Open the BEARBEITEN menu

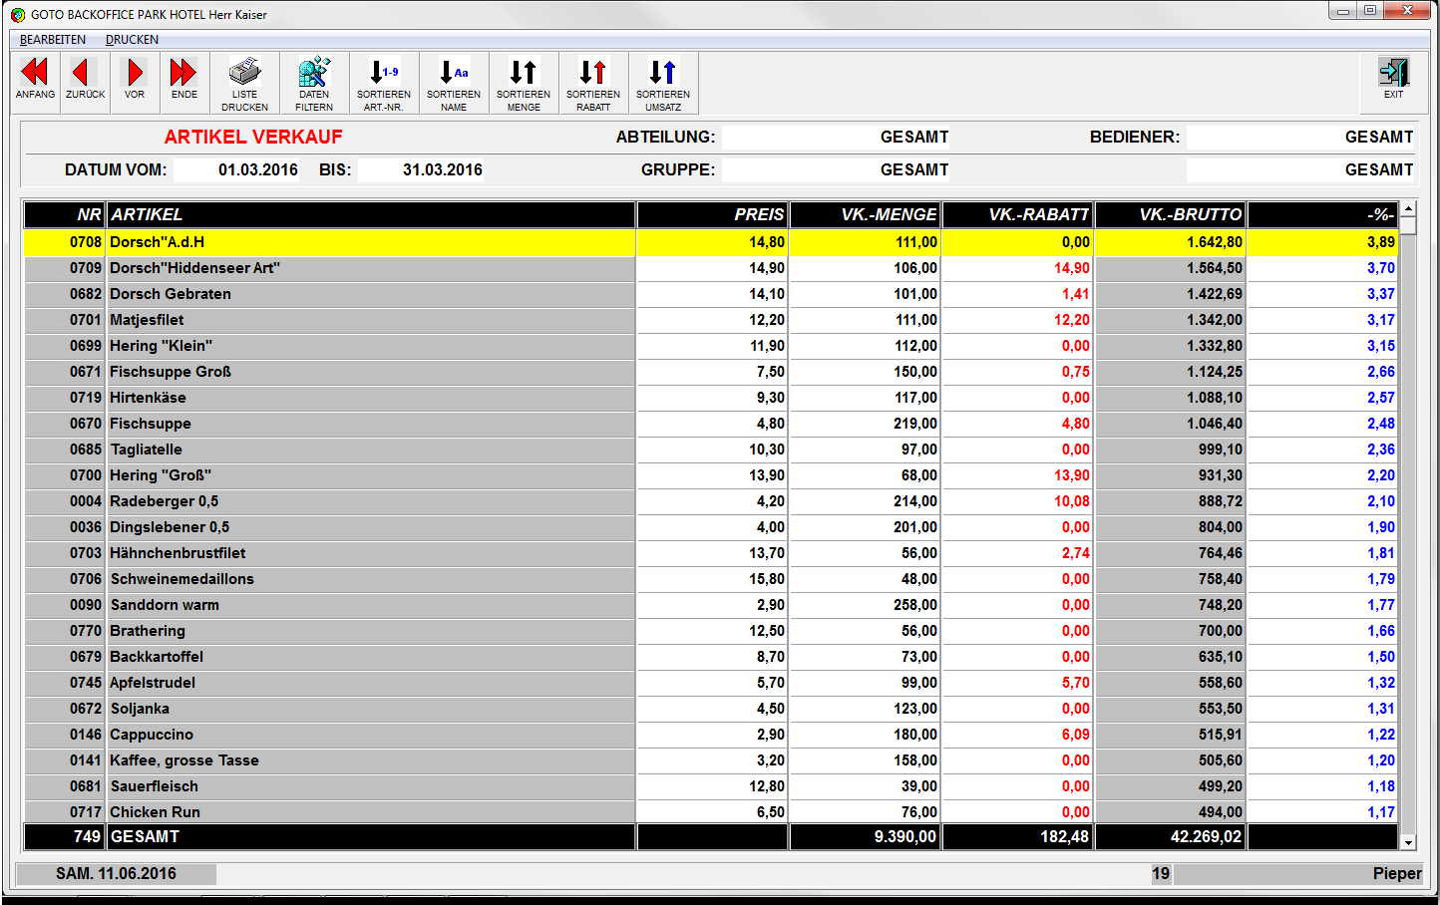53,40
